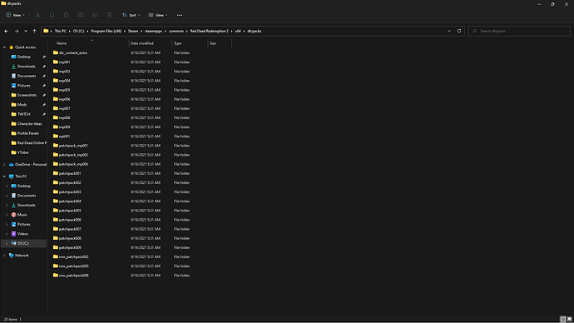Screen dimensions: 574x323
Task: Click 'Program Files (x86)' breadcrumb
Action: (x=106, y=31)
